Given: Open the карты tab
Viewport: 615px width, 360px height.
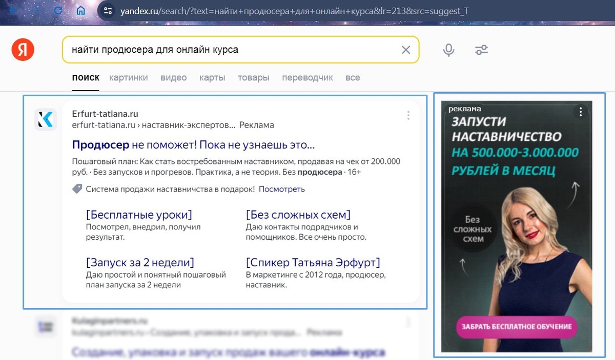Looking at the screenshot, I should click(212, 78).
